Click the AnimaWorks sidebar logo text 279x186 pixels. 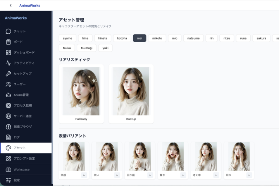pos(16,18)
